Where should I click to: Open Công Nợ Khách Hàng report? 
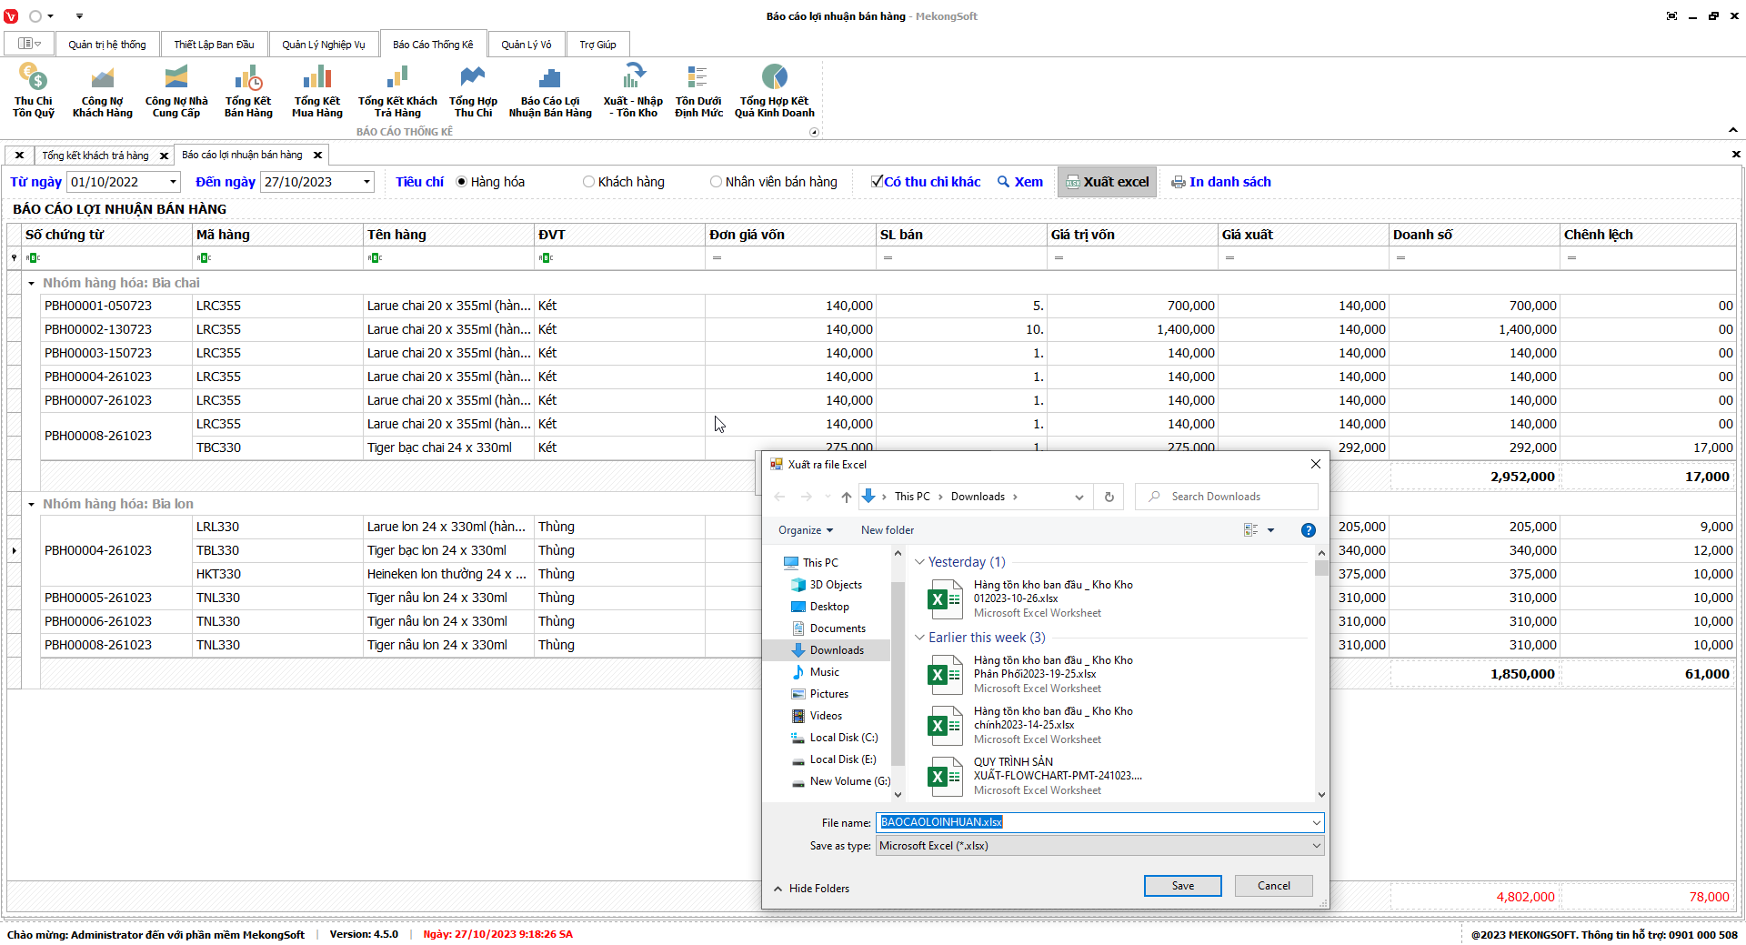pyautogui.click(x=103, y=78)
